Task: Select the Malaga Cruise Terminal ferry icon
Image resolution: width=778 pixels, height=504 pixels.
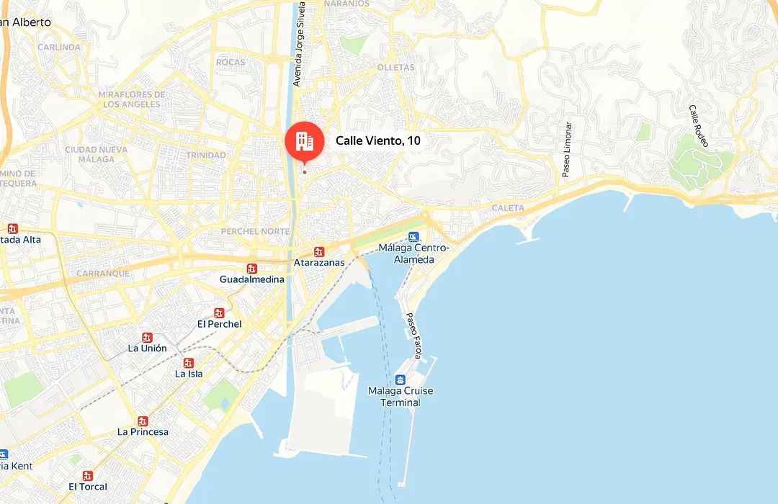Action: click(x=401, y=380)
